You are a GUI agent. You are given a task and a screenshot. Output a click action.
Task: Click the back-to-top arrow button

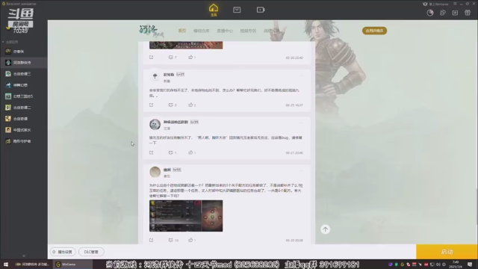pyautogui.click(x=326, y=229)
